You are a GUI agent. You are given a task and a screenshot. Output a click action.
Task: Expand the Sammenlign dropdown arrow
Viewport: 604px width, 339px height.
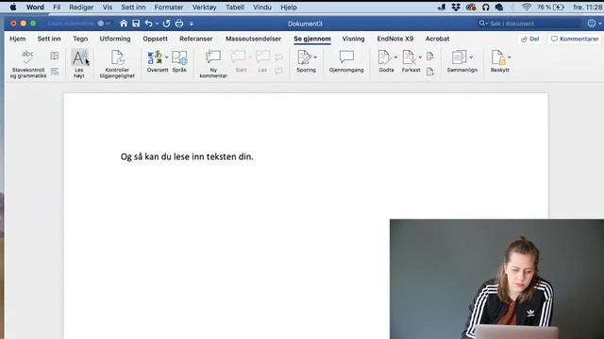click(471, 57)
